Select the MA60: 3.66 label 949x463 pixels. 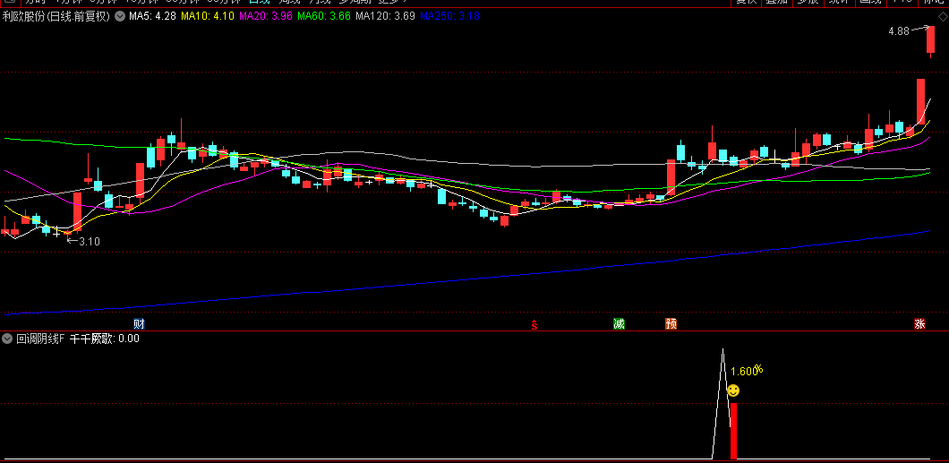(324, 16)
